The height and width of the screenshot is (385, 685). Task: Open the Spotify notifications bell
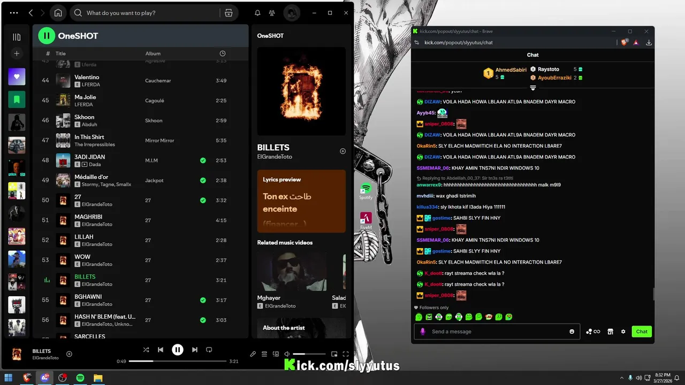click(x=257, y=13)
